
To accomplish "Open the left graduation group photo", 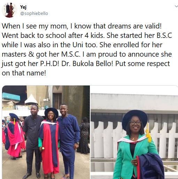I will [x=46, y=132].
